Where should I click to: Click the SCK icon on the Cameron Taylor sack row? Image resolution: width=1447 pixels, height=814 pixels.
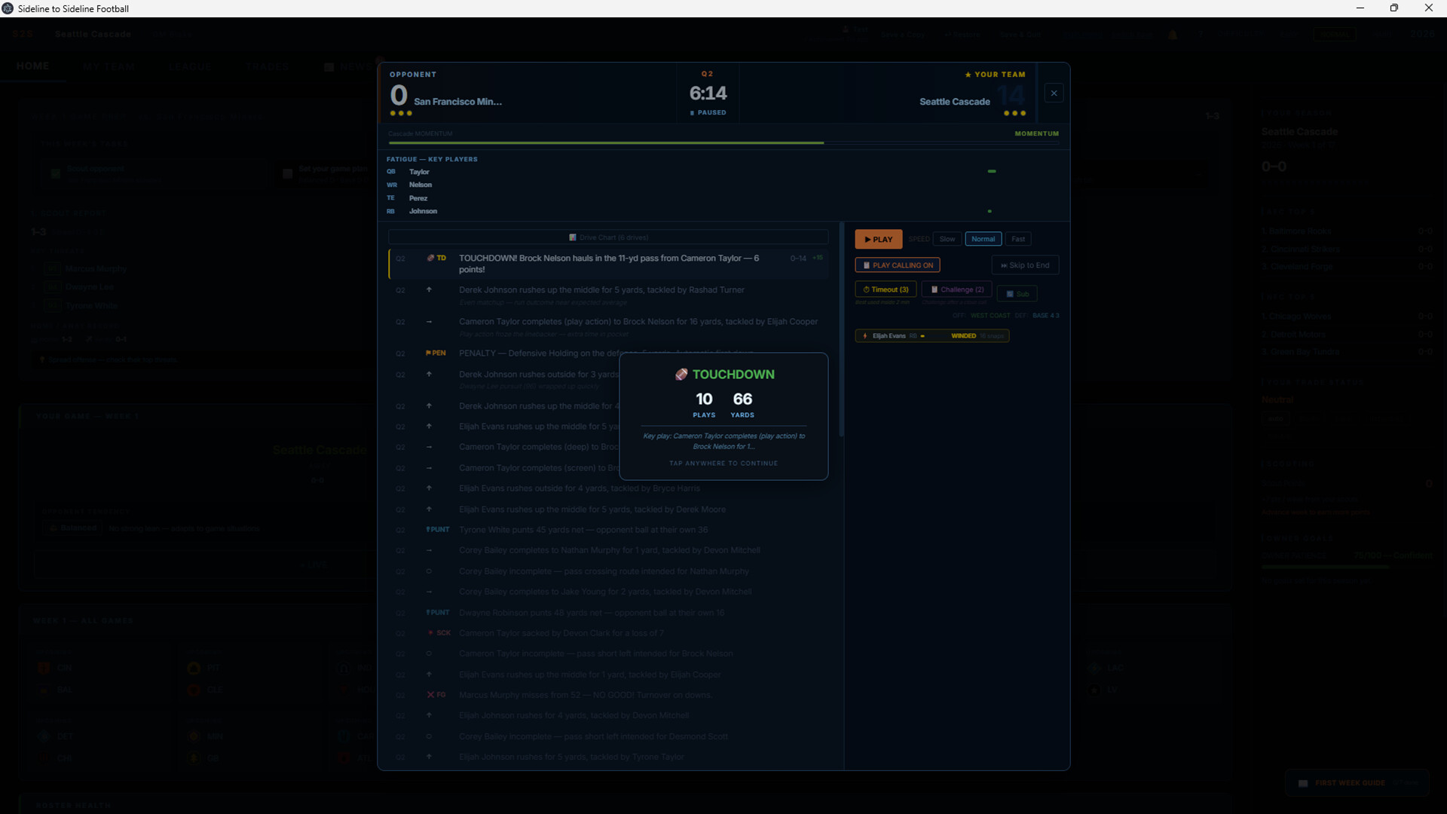tap(439, 633)
